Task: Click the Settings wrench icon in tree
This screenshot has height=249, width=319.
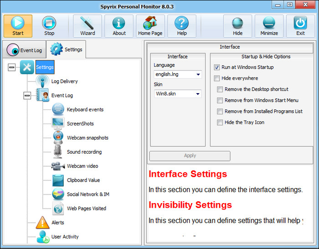Action: 27,67
